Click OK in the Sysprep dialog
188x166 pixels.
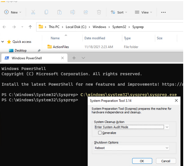pos(142,161)
